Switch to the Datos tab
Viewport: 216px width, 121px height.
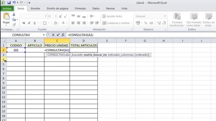point(96,8)
